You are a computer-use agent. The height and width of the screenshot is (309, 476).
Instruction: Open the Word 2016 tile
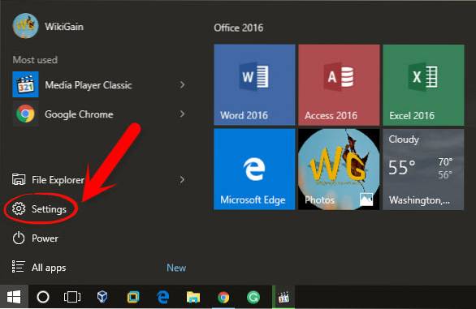coord(254,84)
